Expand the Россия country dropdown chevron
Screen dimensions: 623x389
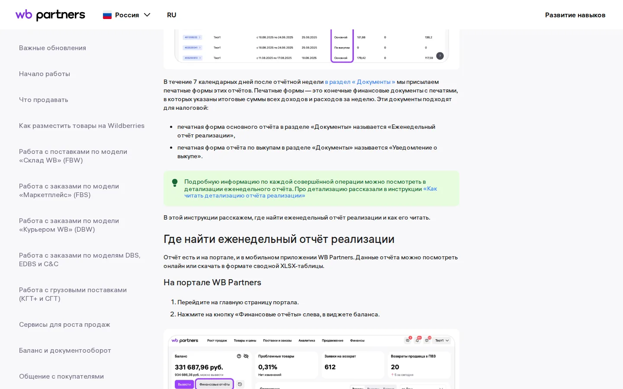(x=147, y=15)
